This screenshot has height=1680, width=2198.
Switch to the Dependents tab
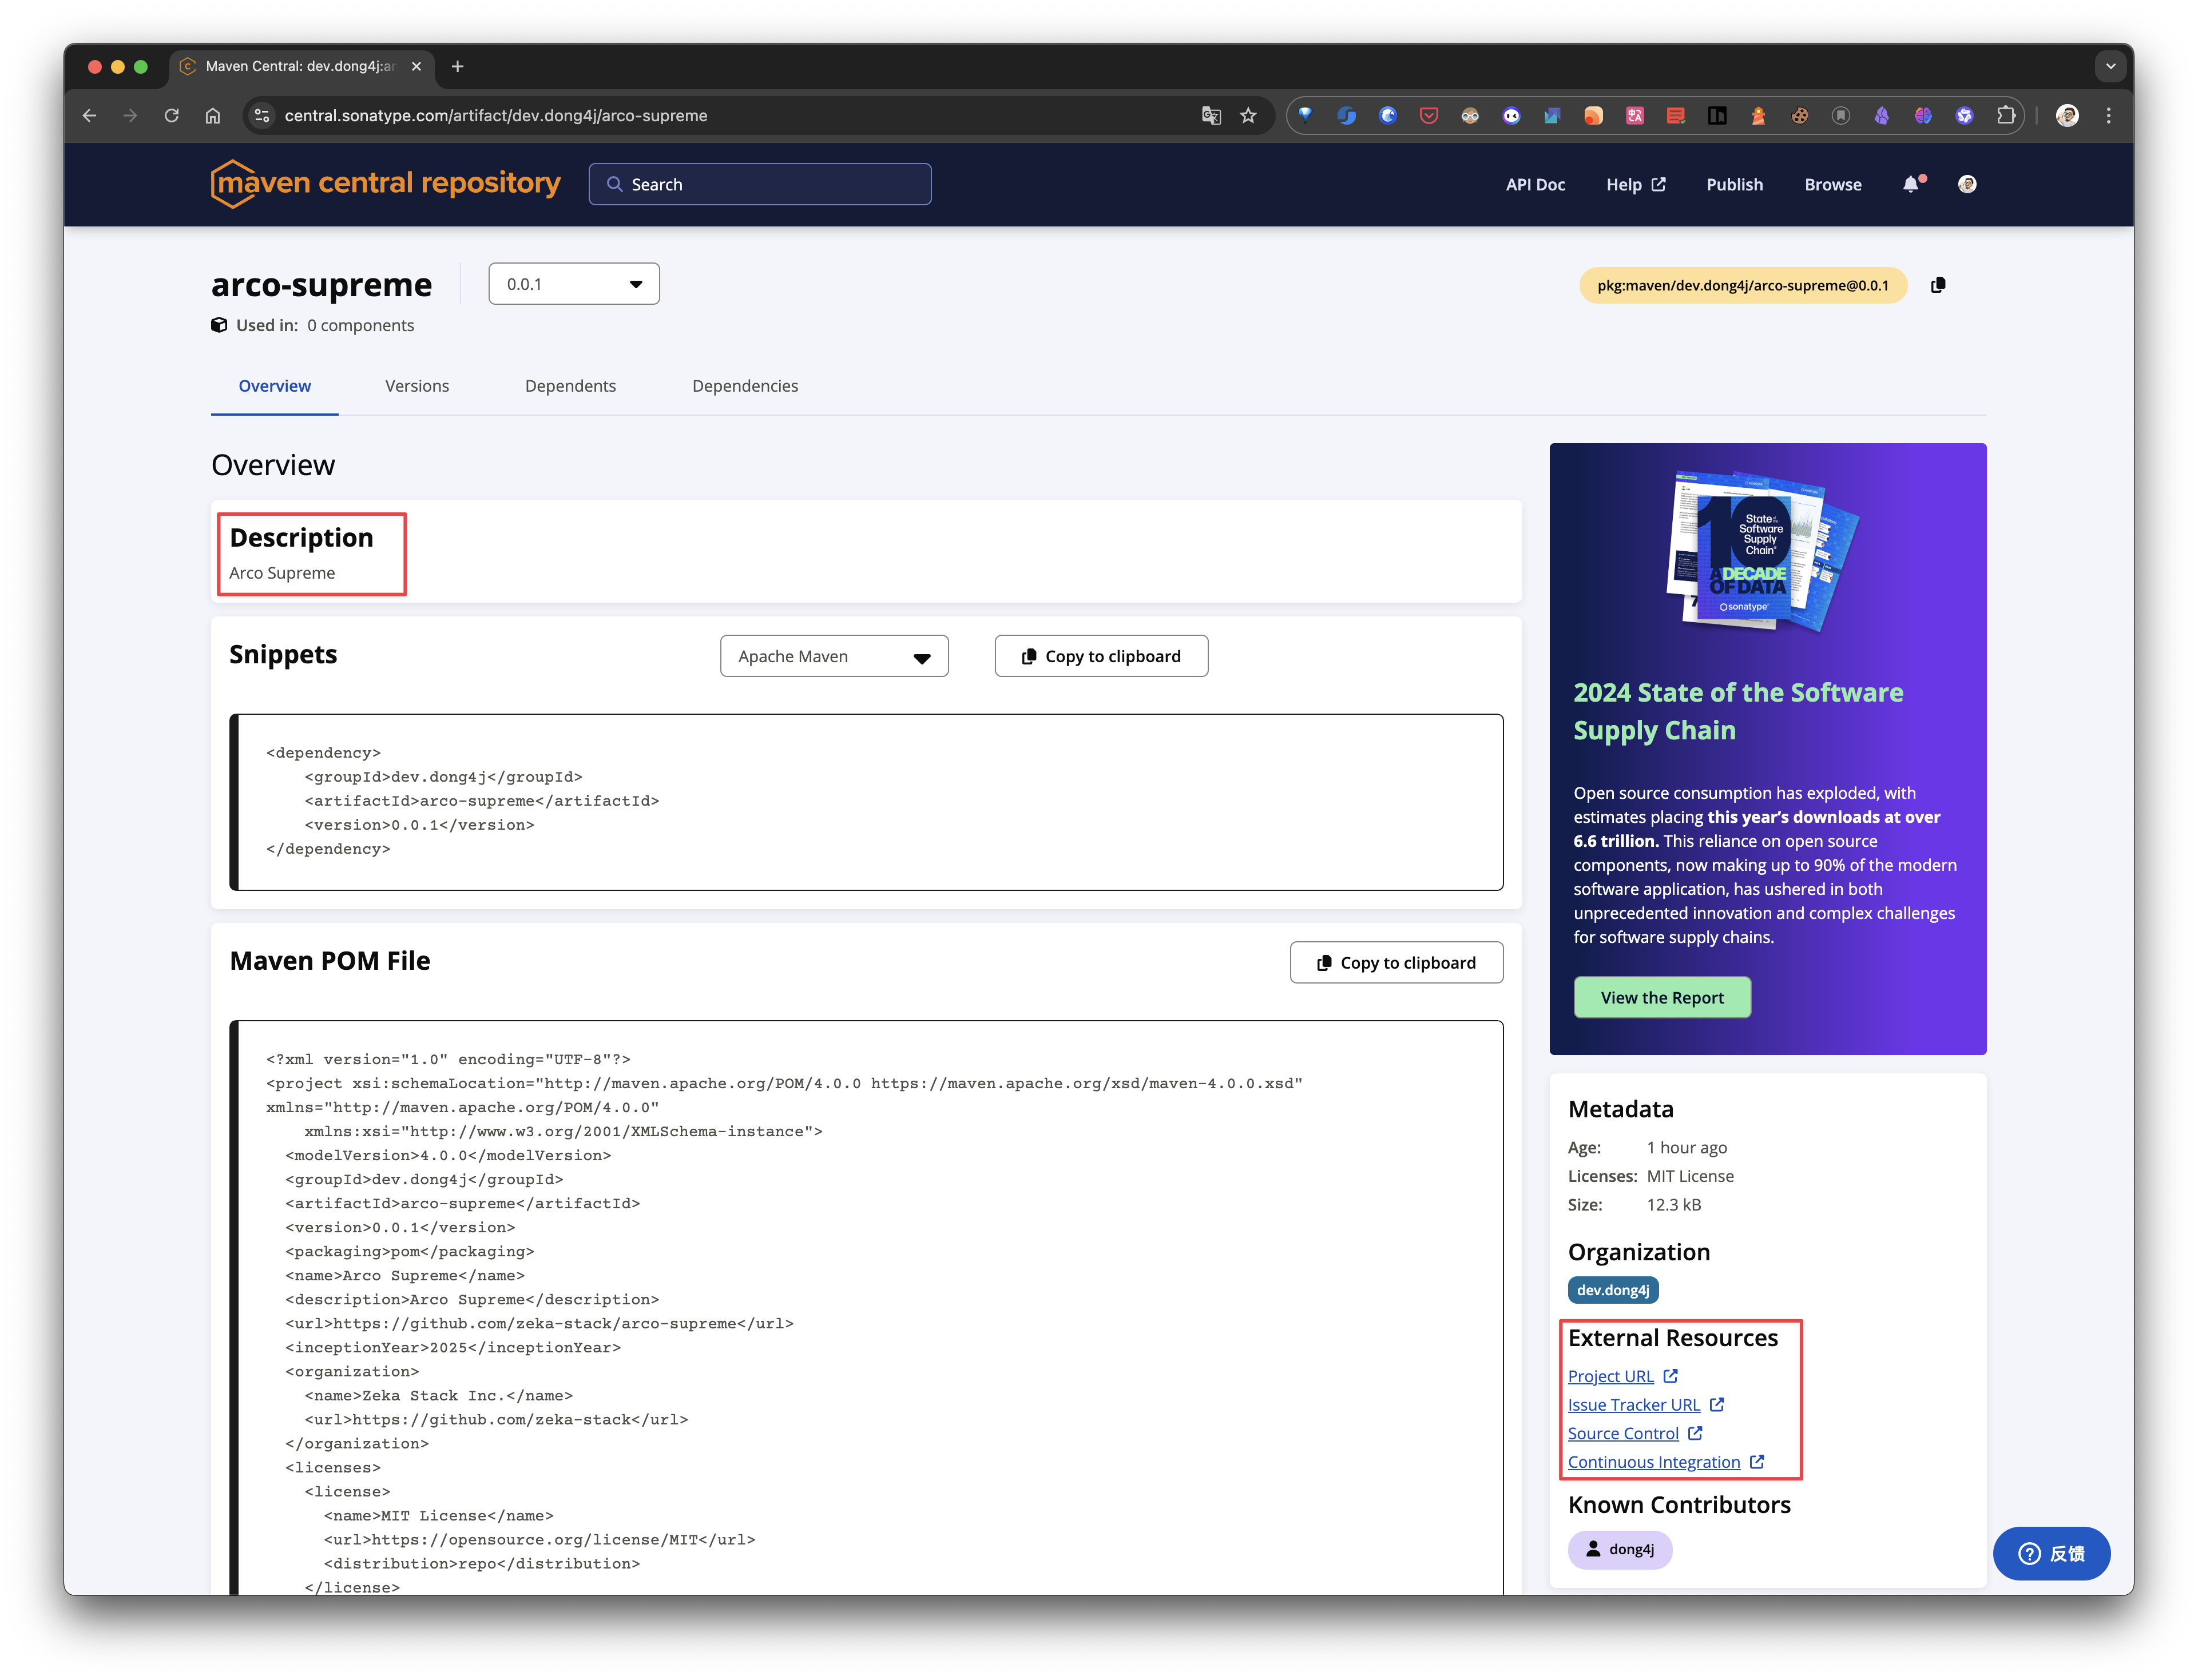tap(570, 386)
